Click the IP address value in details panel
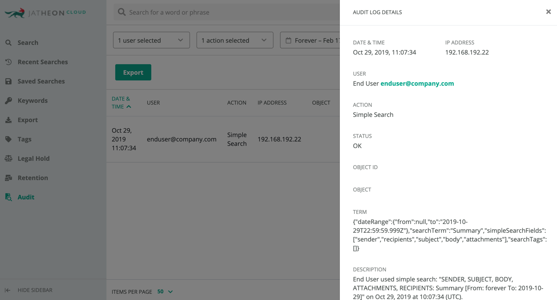Viewport: 557px width, 300px height. [x=467, y=52]
